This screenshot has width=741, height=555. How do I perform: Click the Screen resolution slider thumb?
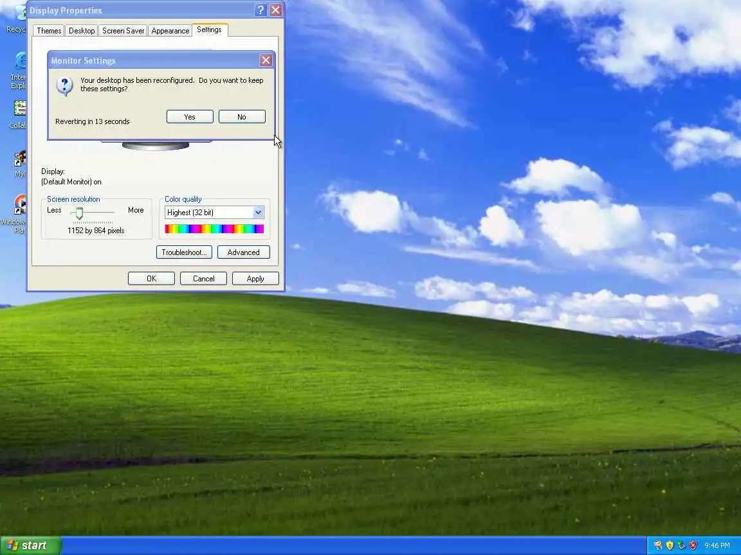pyautogui.click(x=79, y=213)
